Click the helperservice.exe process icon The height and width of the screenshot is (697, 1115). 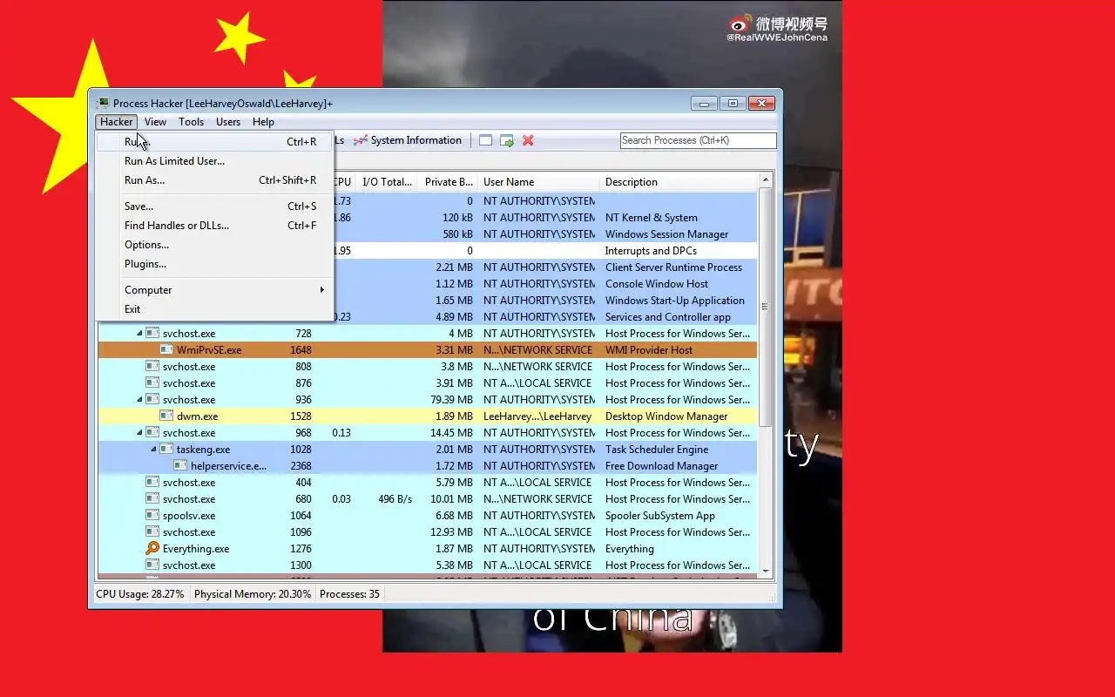point(180,466)
